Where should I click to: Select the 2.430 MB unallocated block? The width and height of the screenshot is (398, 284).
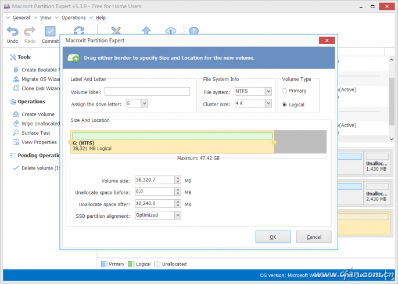(x=377, y=193)
